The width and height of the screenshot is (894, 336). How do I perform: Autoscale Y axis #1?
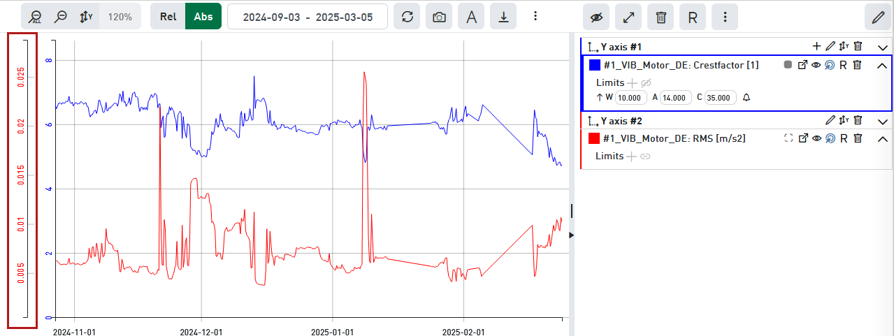[844, 46]
